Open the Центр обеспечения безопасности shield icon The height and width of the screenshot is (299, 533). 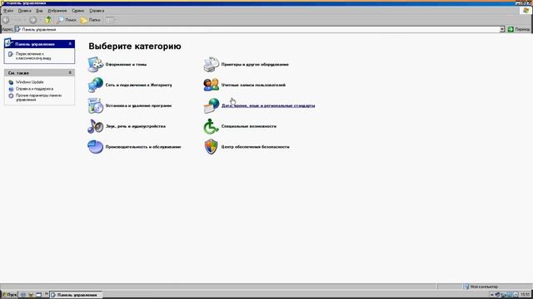[x=211, y=147]
